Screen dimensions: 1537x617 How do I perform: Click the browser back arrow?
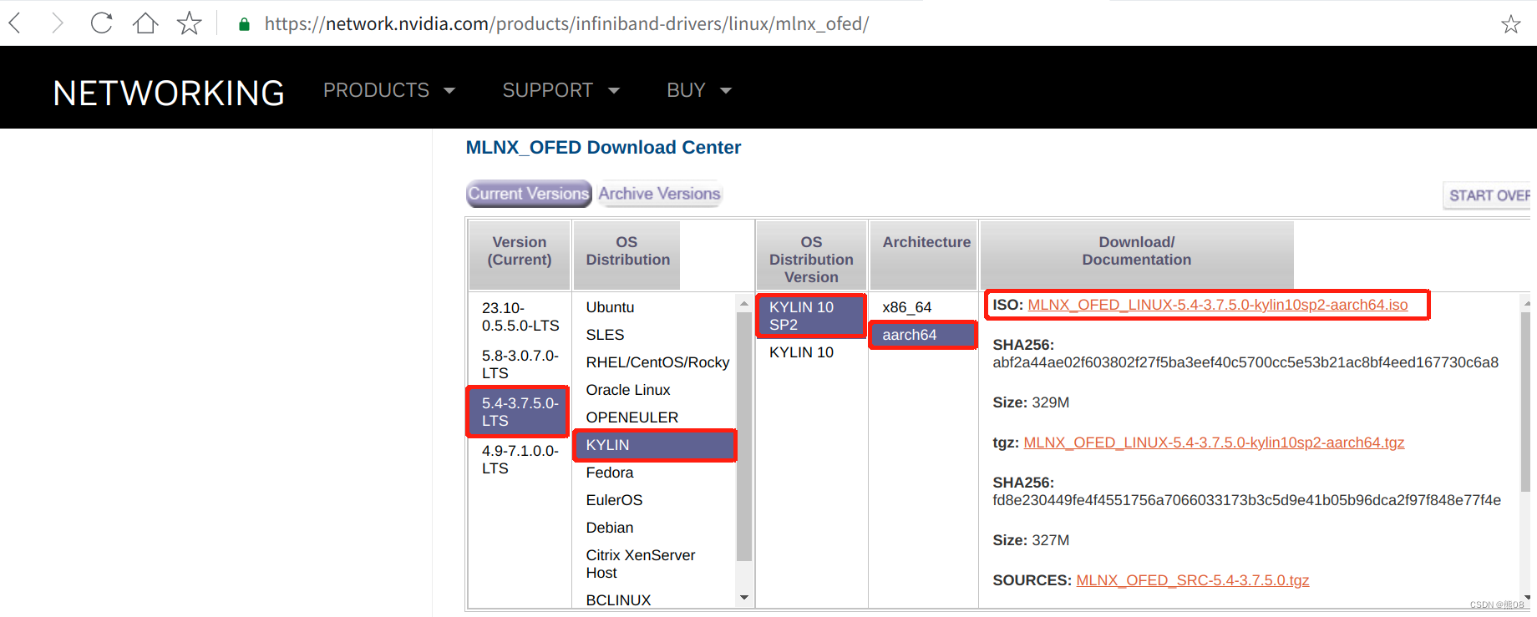tap(15, 23)
